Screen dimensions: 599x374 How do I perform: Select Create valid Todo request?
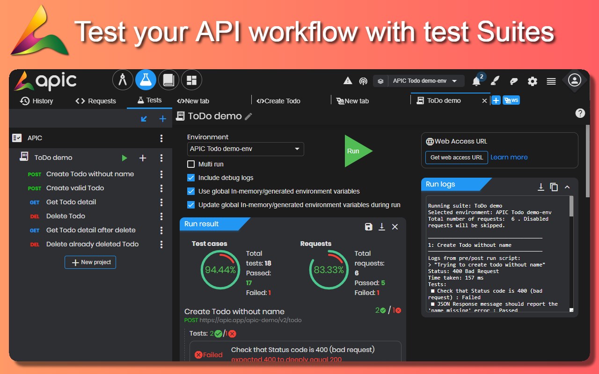coord(75,188)
